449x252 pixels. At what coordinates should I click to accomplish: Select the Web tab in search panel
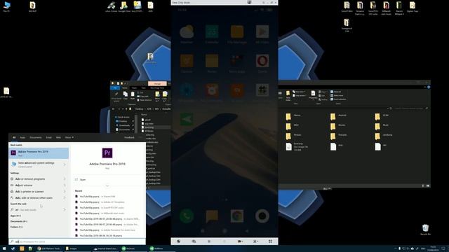pyautogui.click(x=58, y=137)
